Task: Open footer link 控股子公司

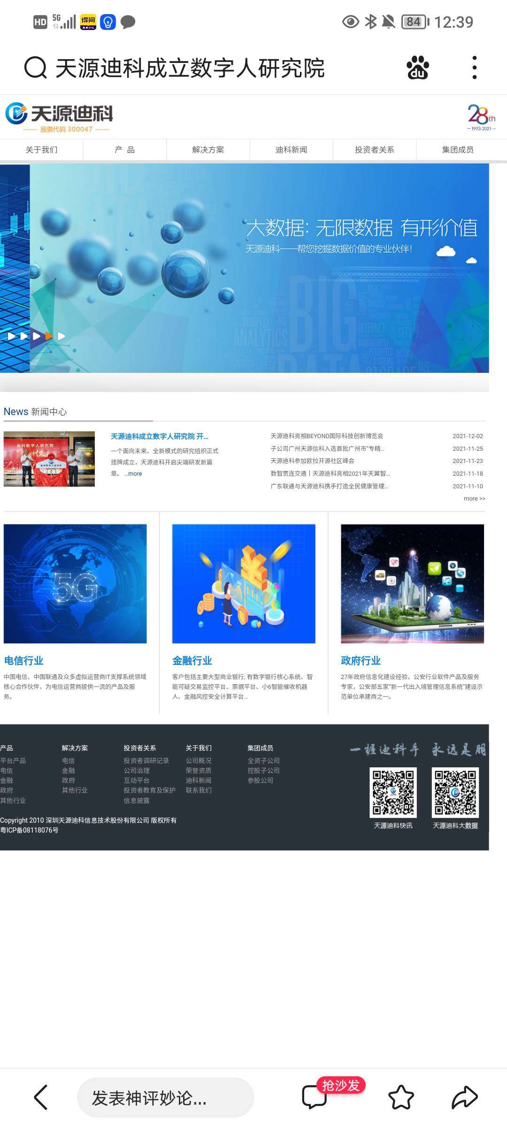Action: coord(263,771)
